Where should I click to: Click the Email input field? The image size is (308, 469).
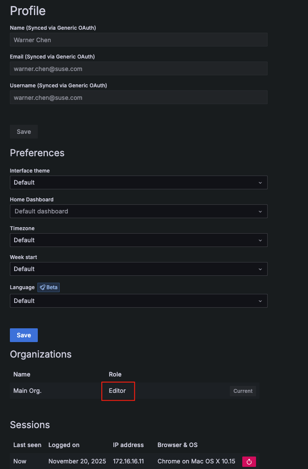point(138,69)
